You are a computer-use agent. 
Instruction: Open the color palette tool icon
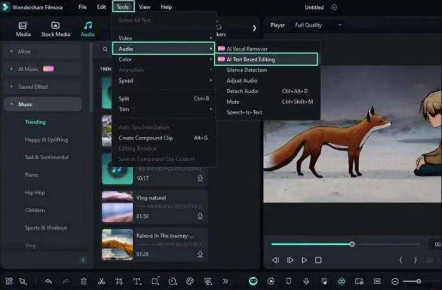[190, 281]
